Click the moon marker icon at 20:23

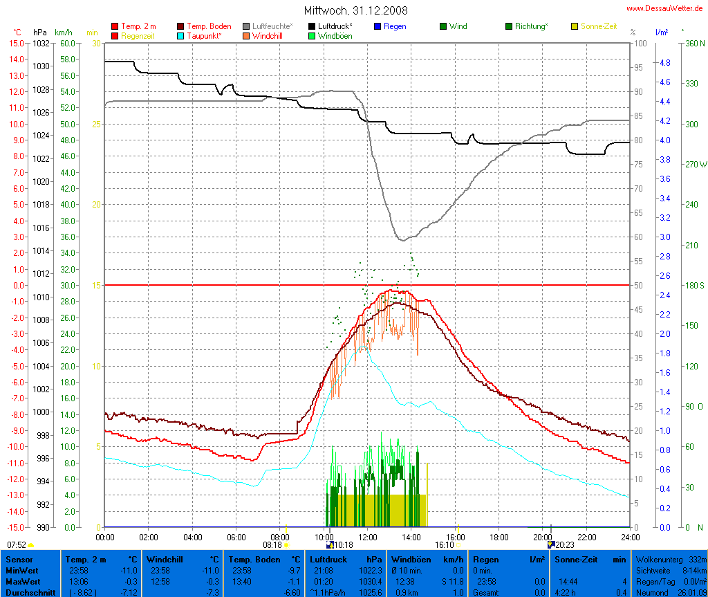[551, 544]
